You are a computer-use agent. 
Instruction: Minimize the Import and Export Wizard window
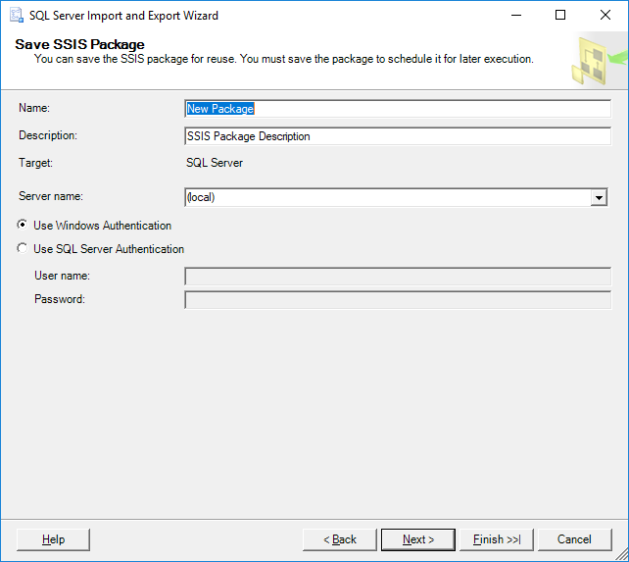pyautogui.click(x=515, y=16)
